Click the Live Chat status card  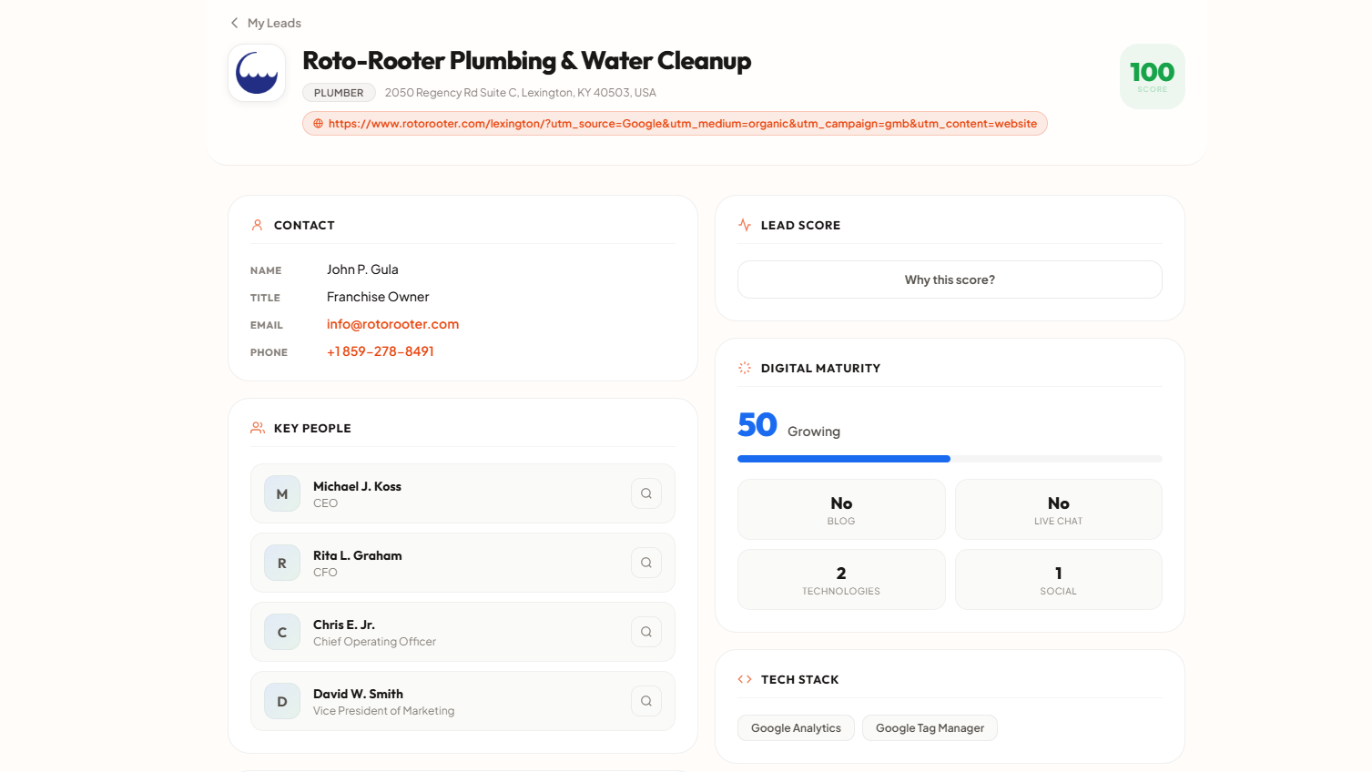pyautogui.click(x=1058, y=510)
